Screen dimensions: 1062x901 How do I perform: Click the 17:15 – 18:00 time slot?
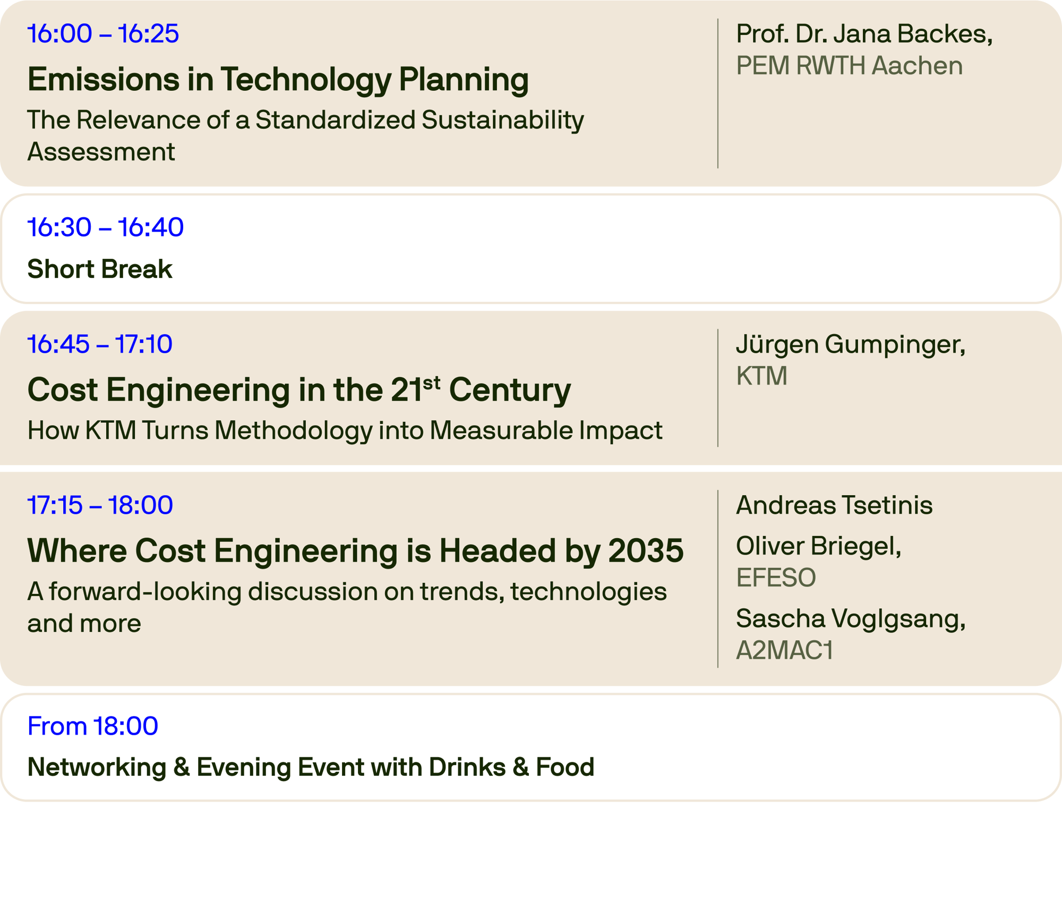pyautogui.click(x=100, y=505)
